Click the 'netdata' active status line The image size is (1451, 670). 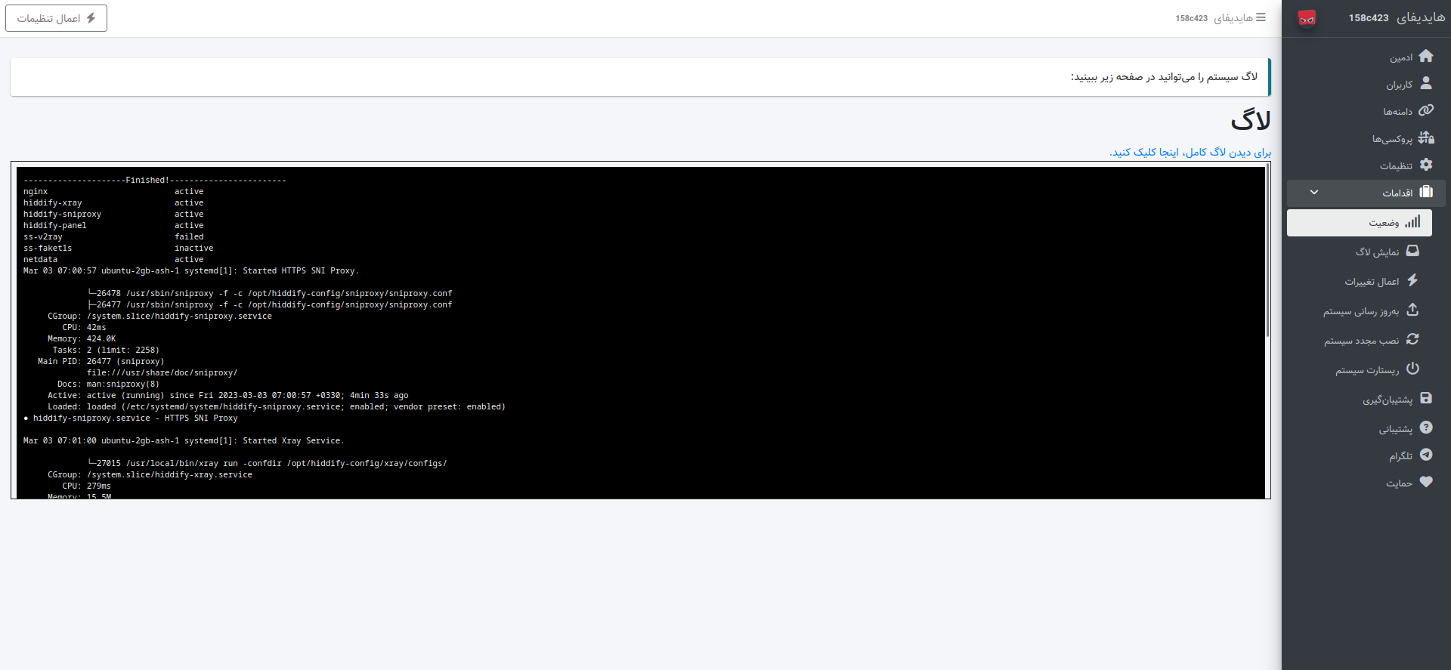pyautogui.click(x=113, y=259)
